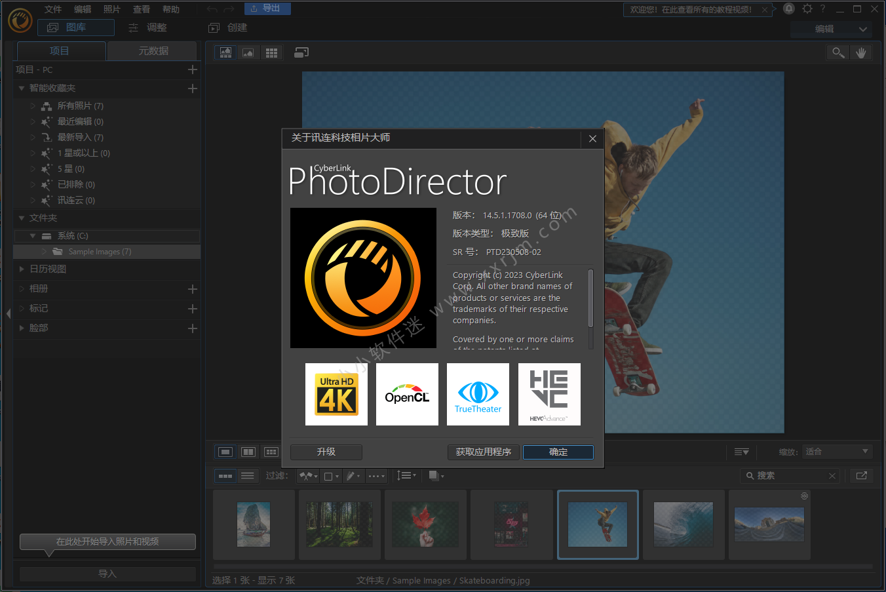Viewport: 886px width, 592px height.
Task: Add a smart collection with the 智能收藏夹 plus icon
Action: click(193, 88)
